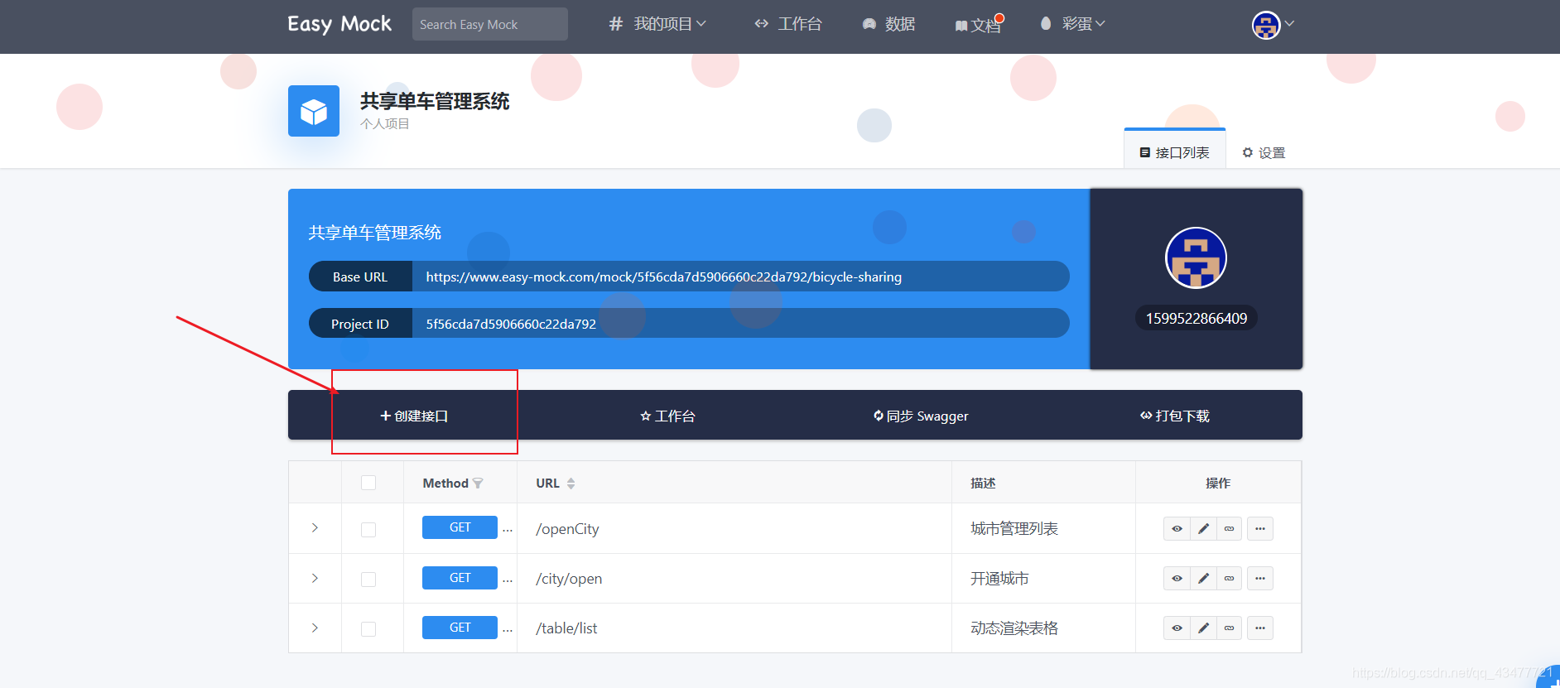Expand the /table/list row
The width and height of the screenshot is (1560, 688).
click(315, 628)
